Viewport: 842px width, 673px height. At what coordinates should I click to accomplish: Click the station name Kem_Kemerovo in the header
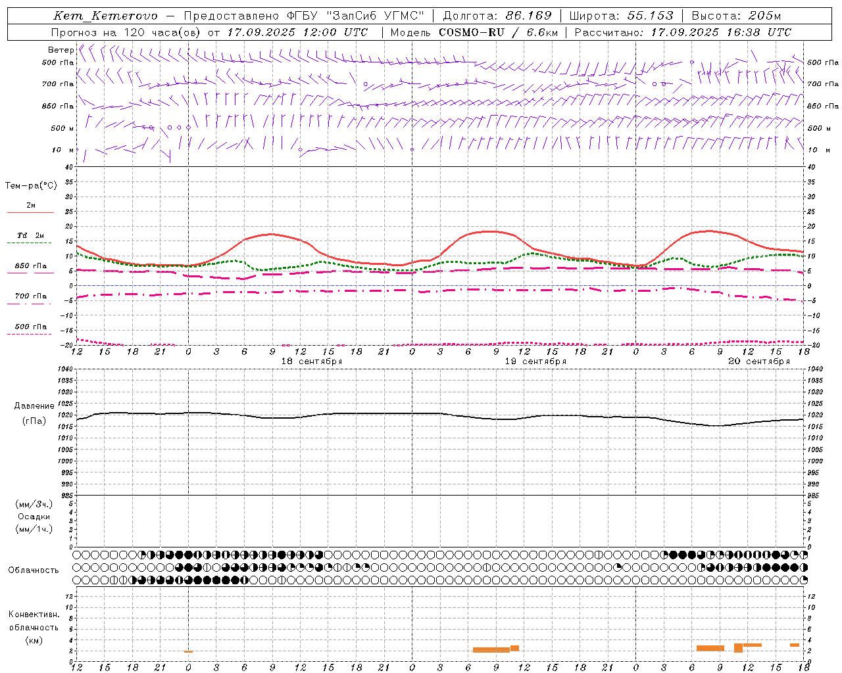point(106,16)
